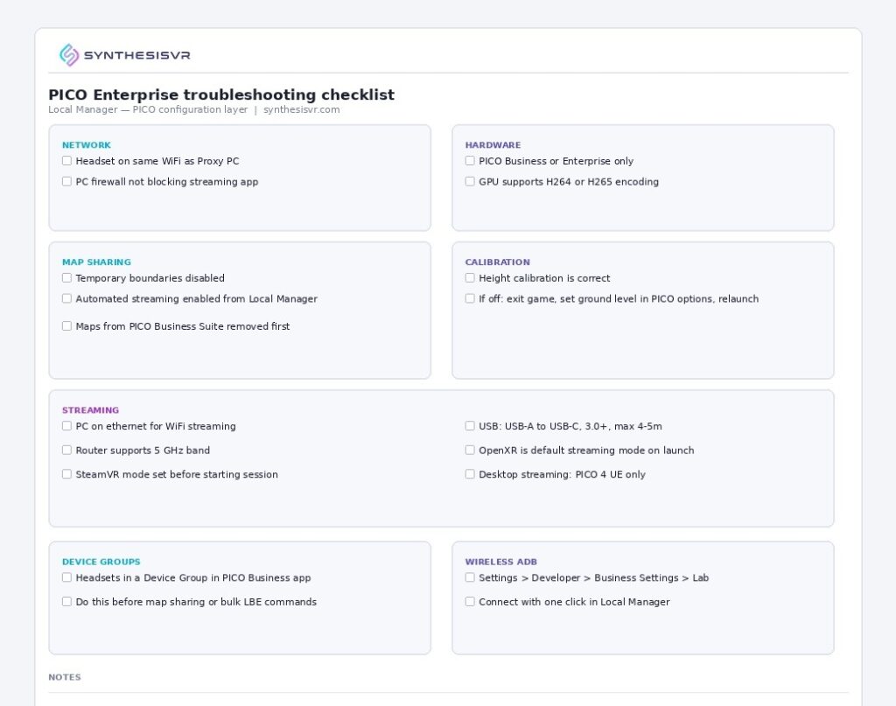Open the synthesisvr.com link in subtitle
The width and height of the screenshot is (896, 706).
pyautogui.click(x=301, y=110)
